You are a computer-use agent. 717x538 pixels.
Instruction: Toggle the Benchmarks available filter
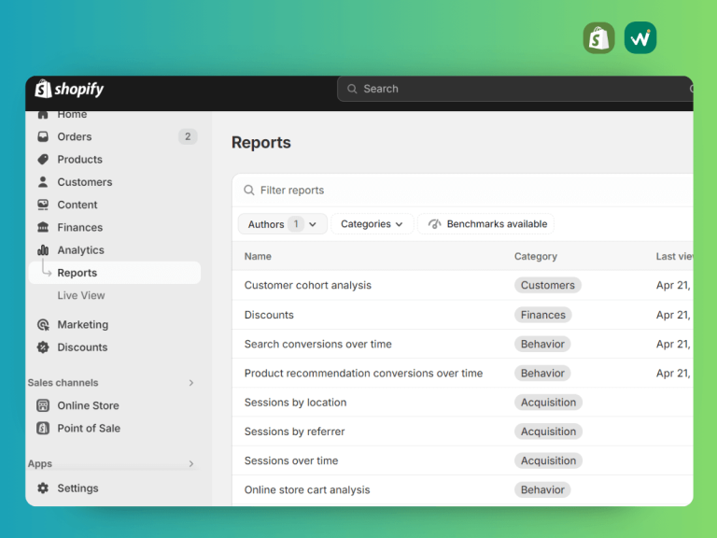point(486,224)
